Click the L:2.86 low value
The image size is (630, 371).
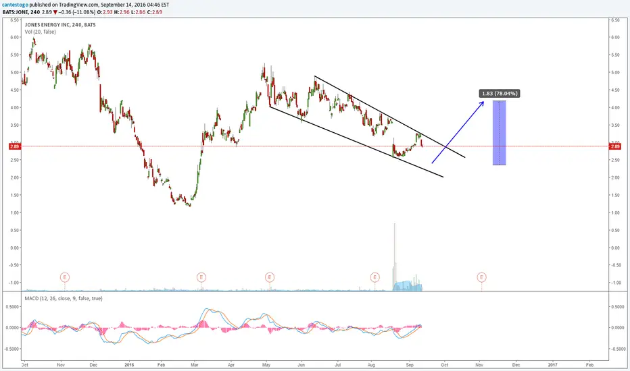pyautogui.click(x=137, y=12)
